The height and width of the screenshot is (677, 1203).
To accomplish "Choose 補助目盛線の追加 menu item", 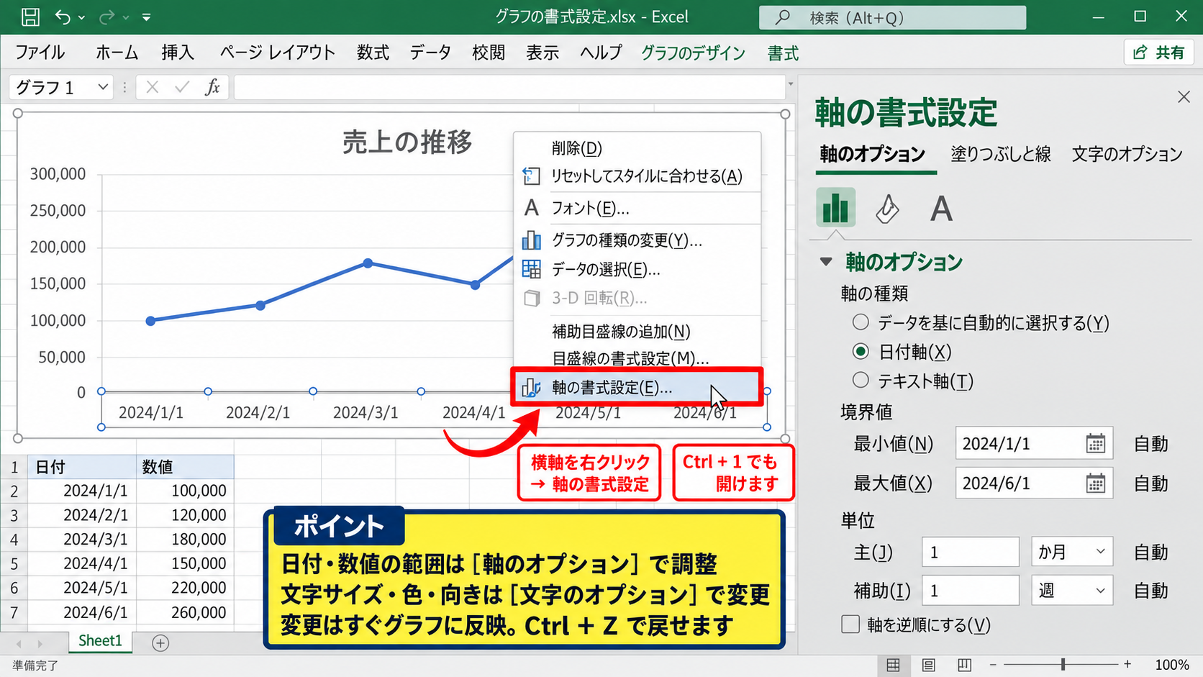I will coord(637,332).
